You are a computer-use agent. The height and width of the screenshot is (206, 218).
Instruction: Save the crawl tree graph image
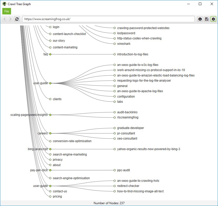[x=206, y=19]
